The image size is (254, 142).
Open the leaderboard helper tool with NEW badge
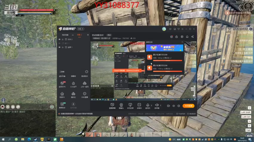pos(62,105)
